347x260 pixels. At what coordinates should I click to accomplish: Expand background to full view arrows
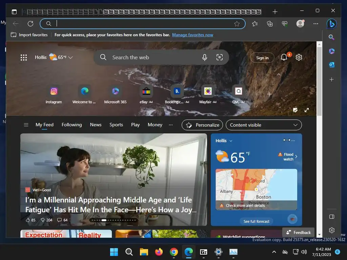click(306, 110)
